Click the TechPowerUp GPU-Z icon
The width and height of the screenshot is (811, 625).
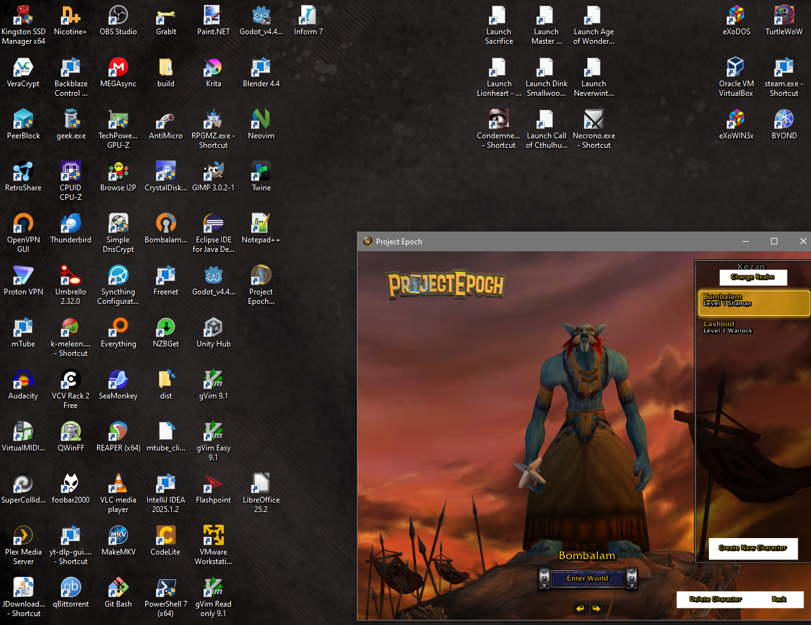[x=118, y=129]
